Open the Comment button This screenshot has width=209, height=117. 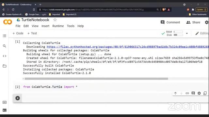pos(170,22)
